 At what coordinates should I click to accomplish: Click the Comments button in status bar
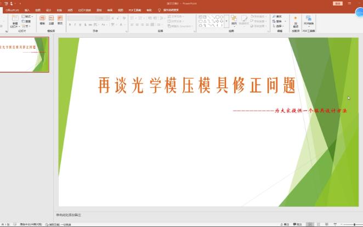[298, 224]
